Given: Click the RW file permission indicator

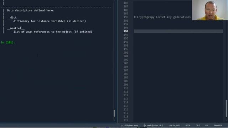Looking at the screenshot, I should click(x=207, y=126).
